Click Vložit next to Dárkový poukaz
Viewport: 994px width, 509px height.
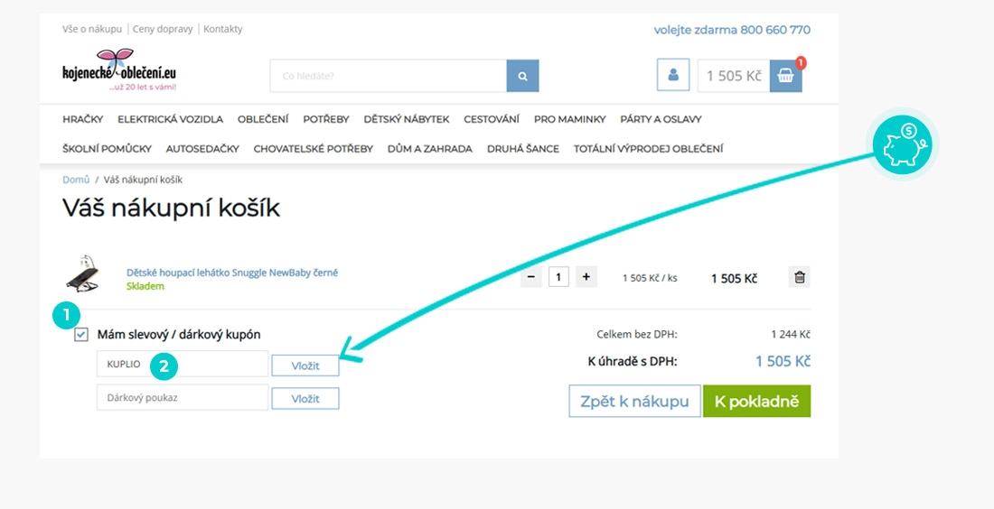point(305,399)
